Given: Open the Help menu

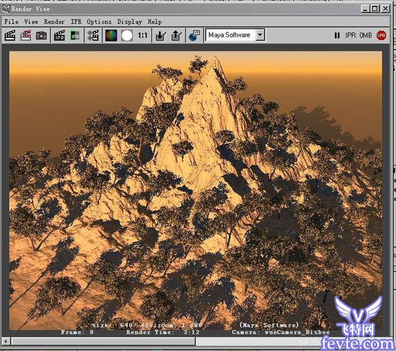Looking at the screenshot, I should tap(154, 21).
